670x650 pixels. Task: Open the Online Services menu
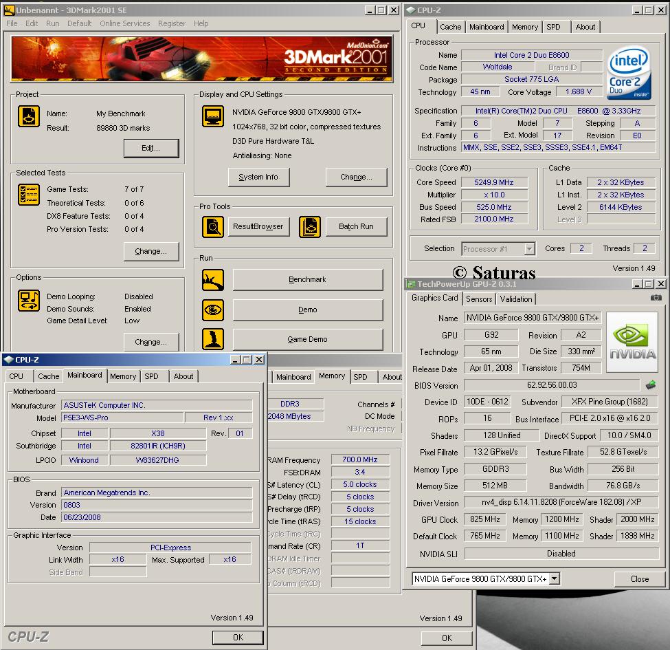(125, 23)
